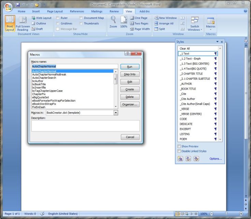Toggle the Thumbnails checkbox
The height and width of the screenshot is (219, 251).
pos(81,23)
